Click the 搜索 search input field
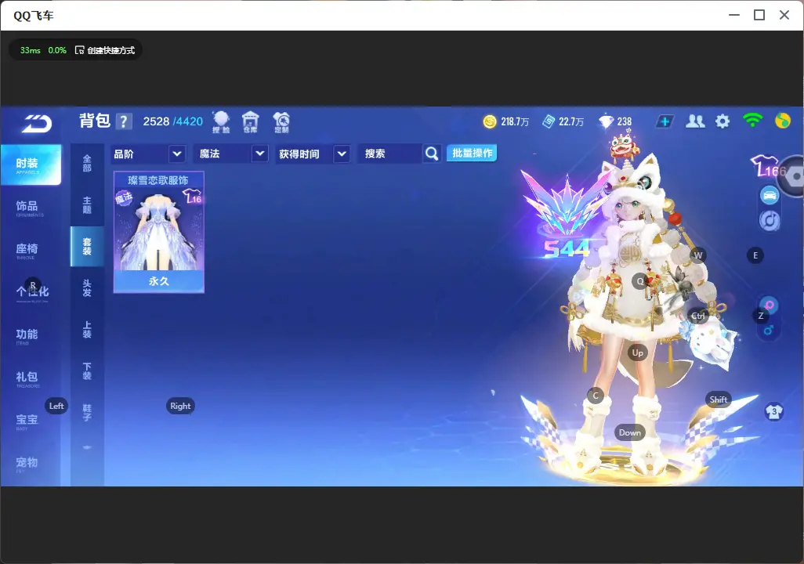This screenshot has width=804, height=564. pos(390,154)
